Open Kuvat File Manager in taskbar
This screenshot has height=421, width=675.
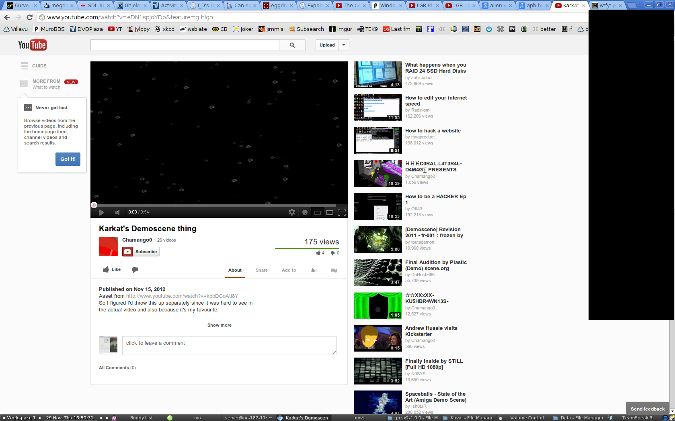tap(468, 418)
